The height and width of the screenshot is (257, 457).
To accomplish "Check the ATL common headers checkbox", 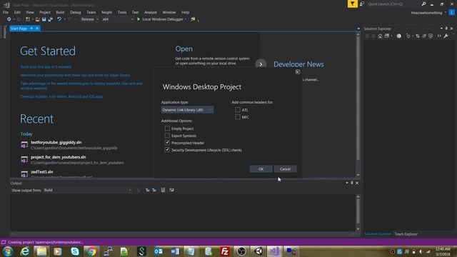I will click(x=238, y=110).
